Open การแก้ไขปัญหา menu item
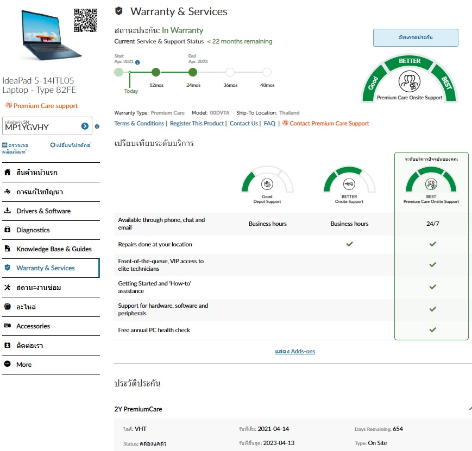Viewport: 472px width, 451px height. coord(51,192)
